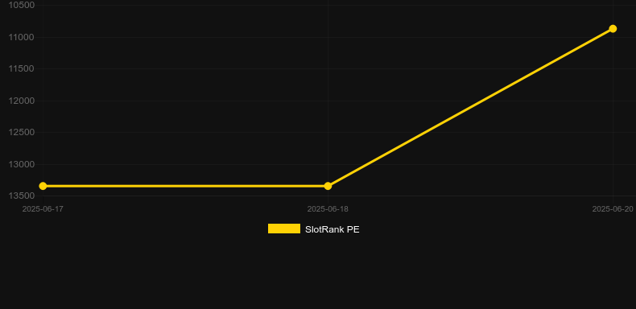The height and width of the screenshot is (309, 636).
Task: Click the SlotRank PE legend text
Action: tap(332, 229)
